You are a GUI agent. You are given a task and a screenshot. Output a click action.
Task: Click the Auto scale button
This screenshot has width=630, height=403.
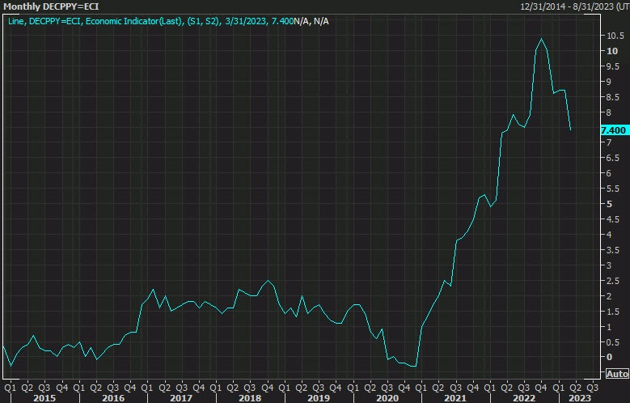tap(616, 374)
